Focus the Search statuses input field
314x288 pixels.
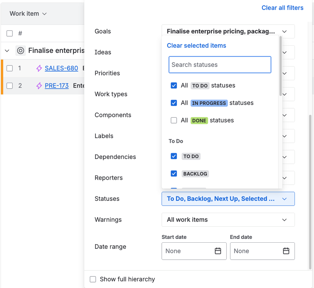tap(220, 65)
